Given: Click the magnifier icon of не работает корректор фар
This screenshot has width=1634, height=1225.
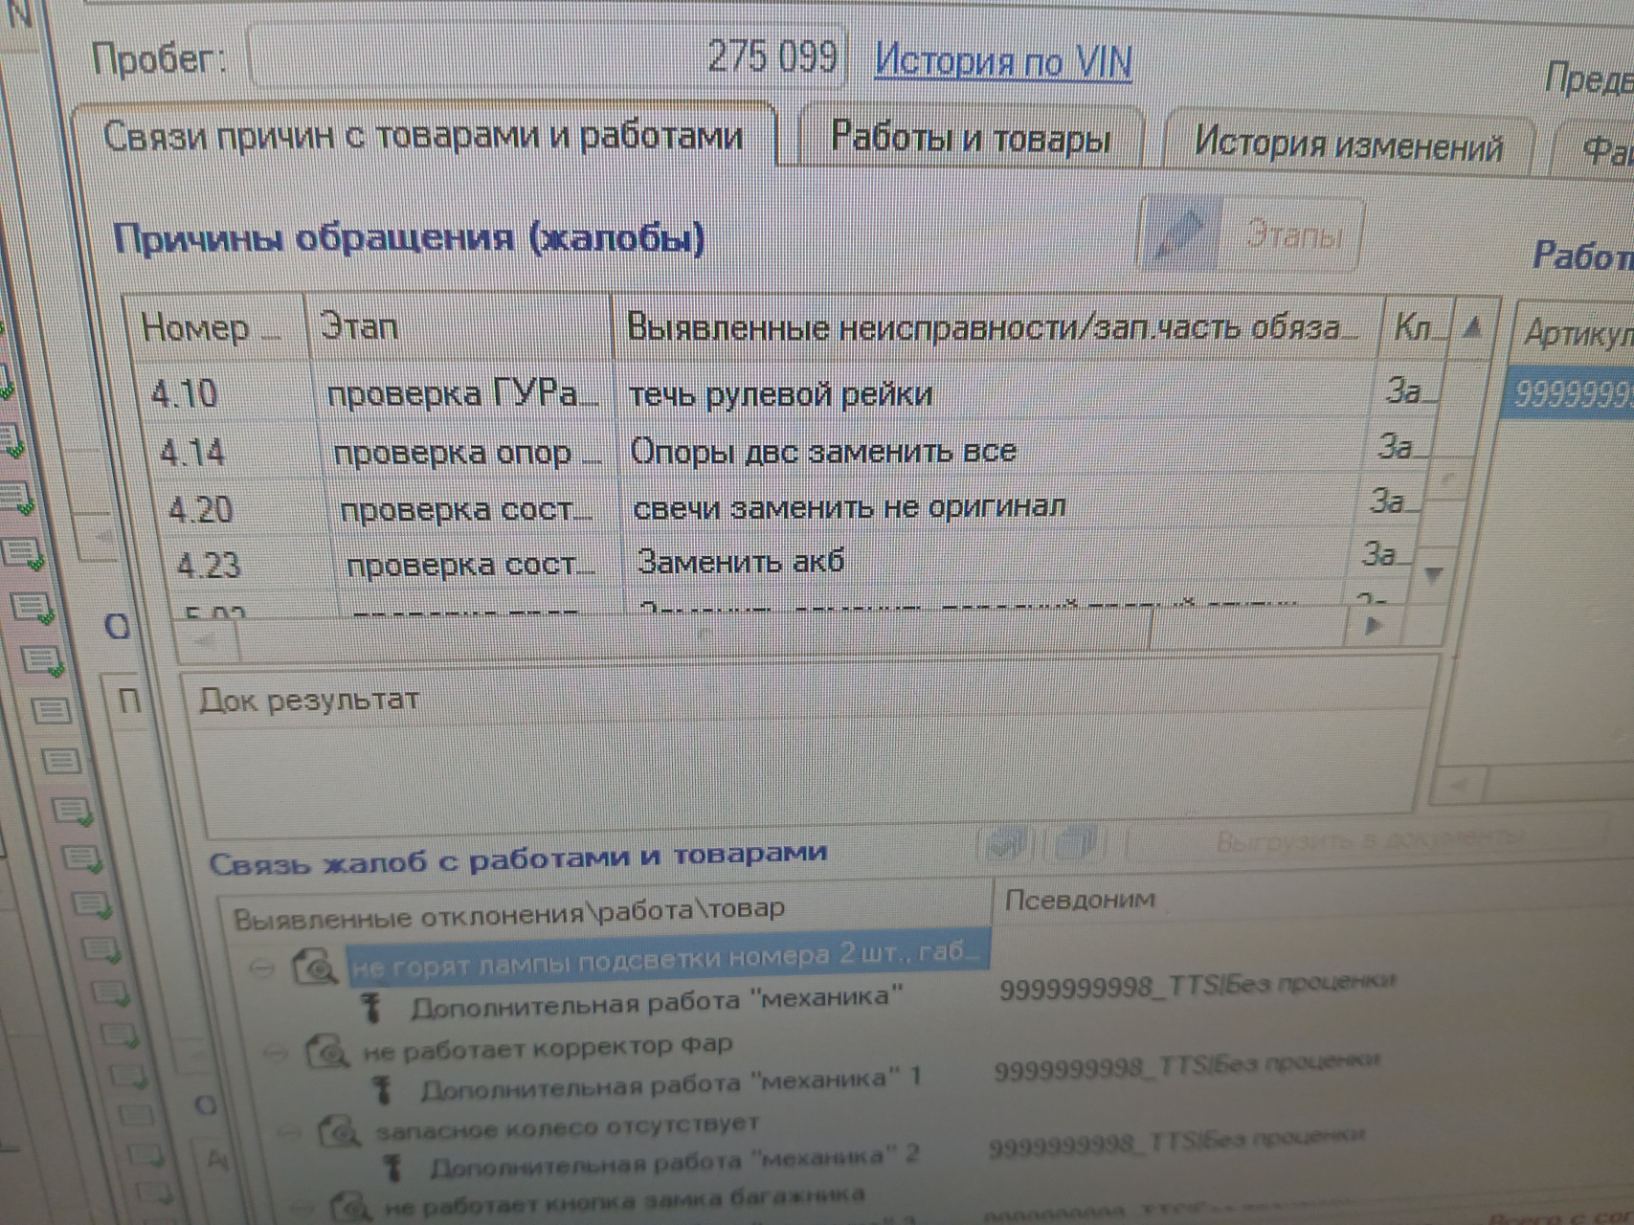Looking at the screenshot, I should 327,1052.
